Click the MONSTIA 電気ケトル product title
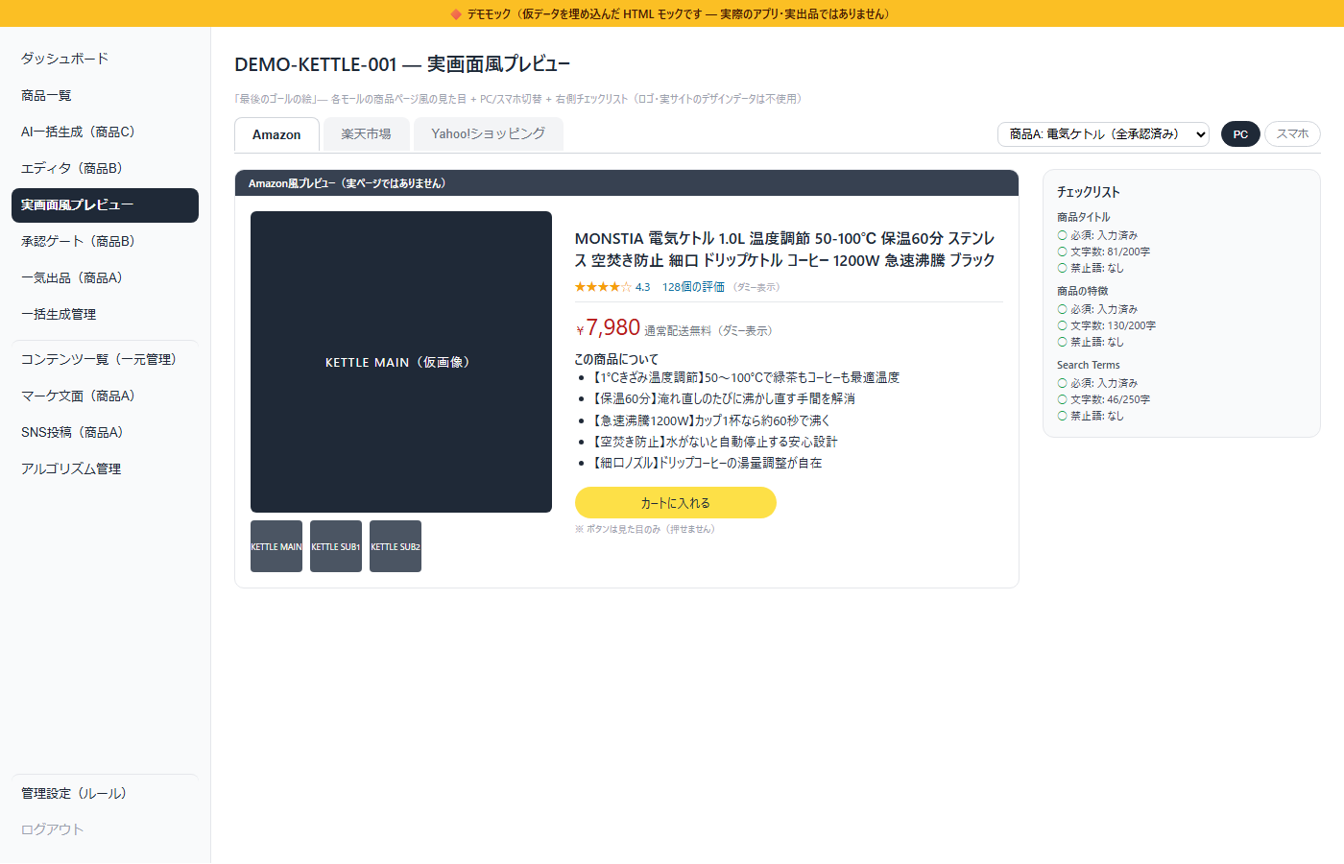The height and width of the screenshot is (864, 1344). [x=785, y=250]
